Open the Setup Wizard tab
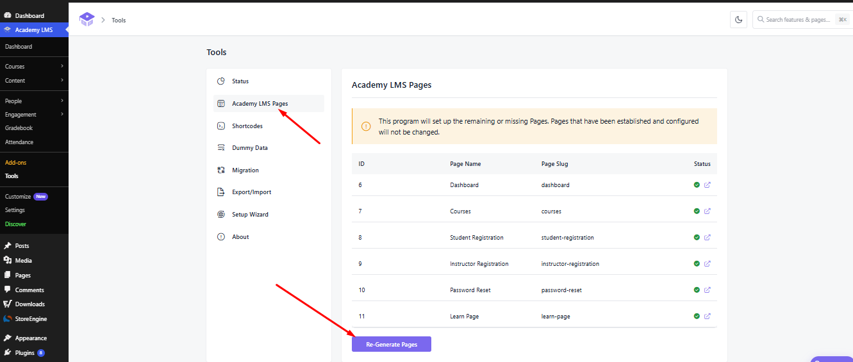This screenshot has width=853, height=362. 269,215
